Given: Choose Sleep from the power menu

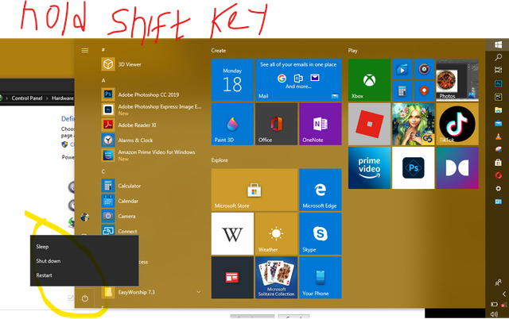Looking at the screenshot, I should [x=84, y=247].
